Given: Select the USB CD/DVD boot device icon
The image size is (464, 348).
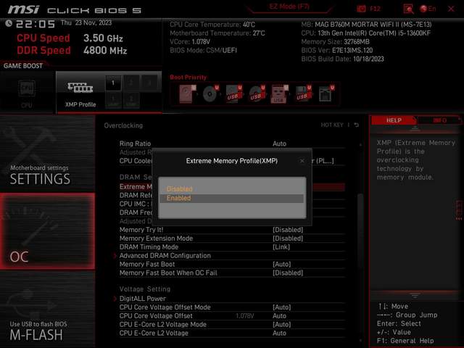Looking at the screenshot, I should [x=257, y=94].
